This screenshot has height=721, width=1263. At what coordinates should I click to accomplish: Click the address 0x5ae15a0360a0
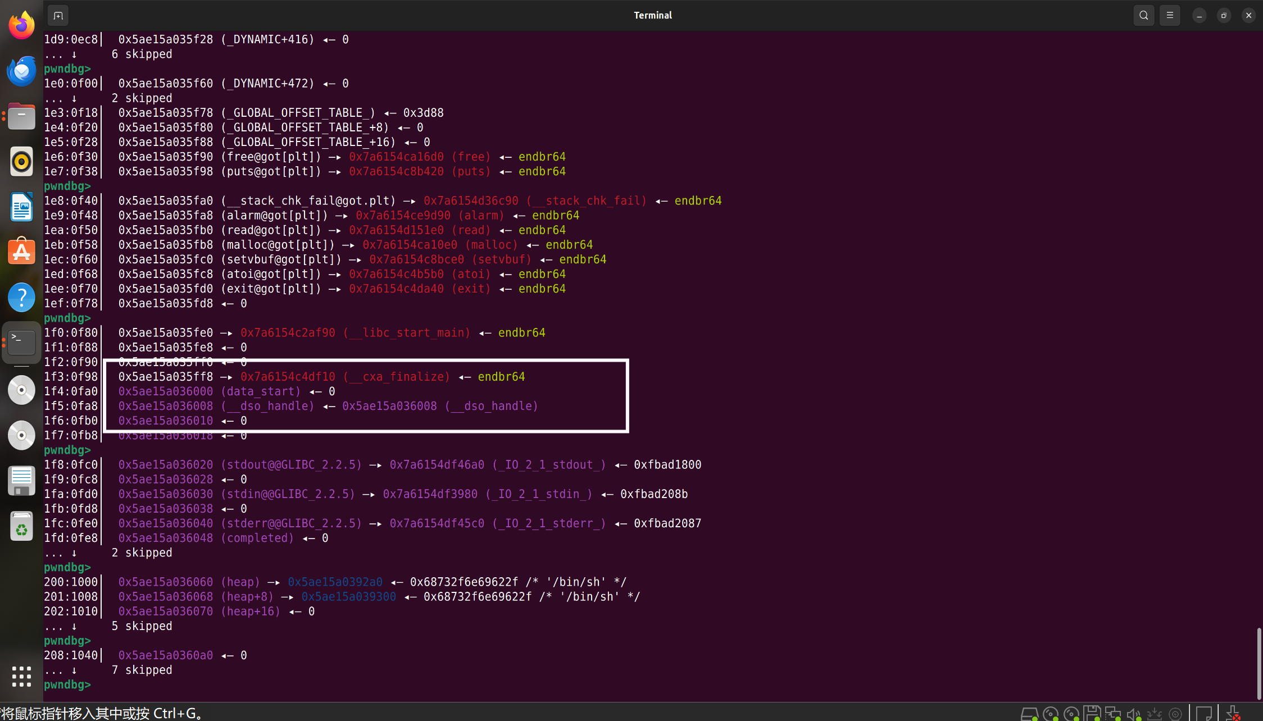coord(166,655)
